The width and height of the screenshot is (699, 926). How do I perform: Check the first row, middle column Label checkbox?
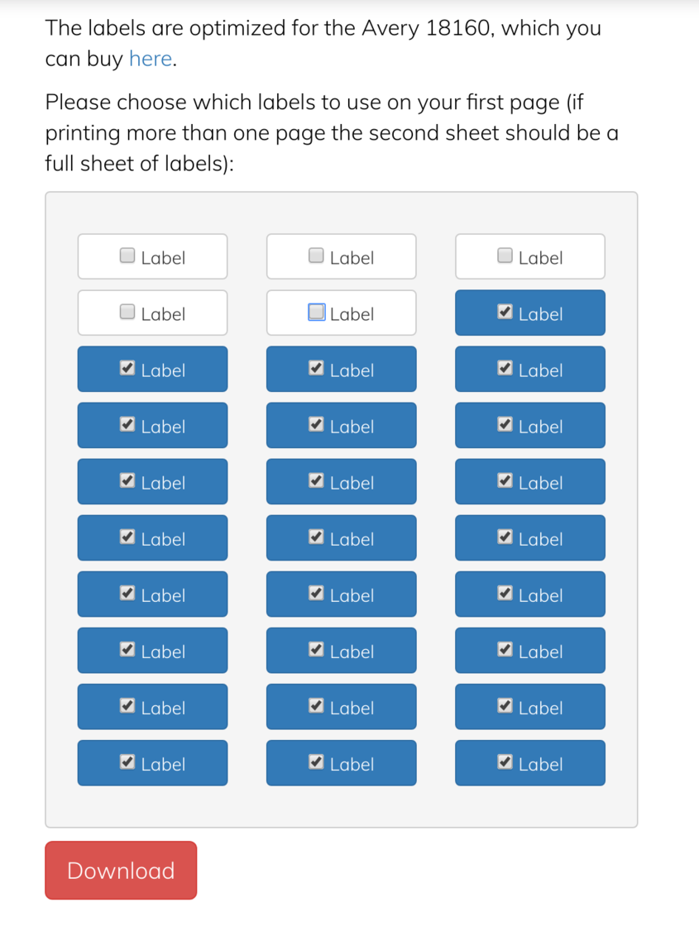tap(316, 255)
